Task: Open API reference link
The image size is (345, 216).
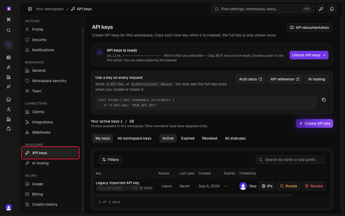Action: pos(285,79)
